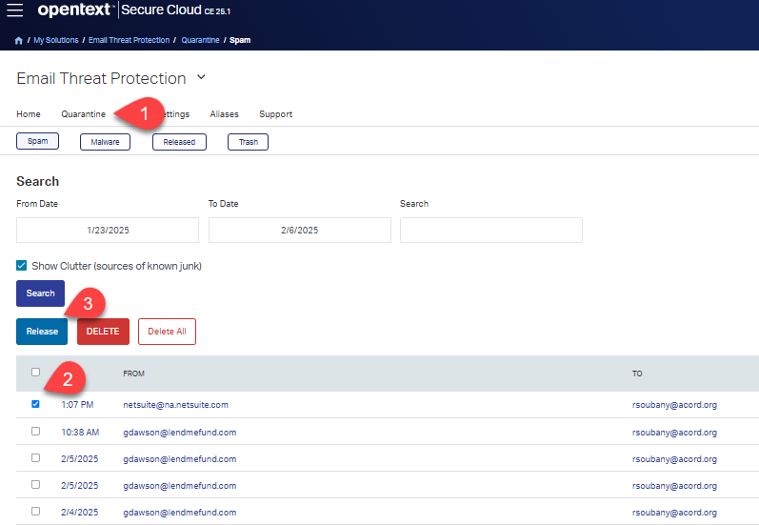Select the 10:38 AM message checkbox

pos(36,431)
